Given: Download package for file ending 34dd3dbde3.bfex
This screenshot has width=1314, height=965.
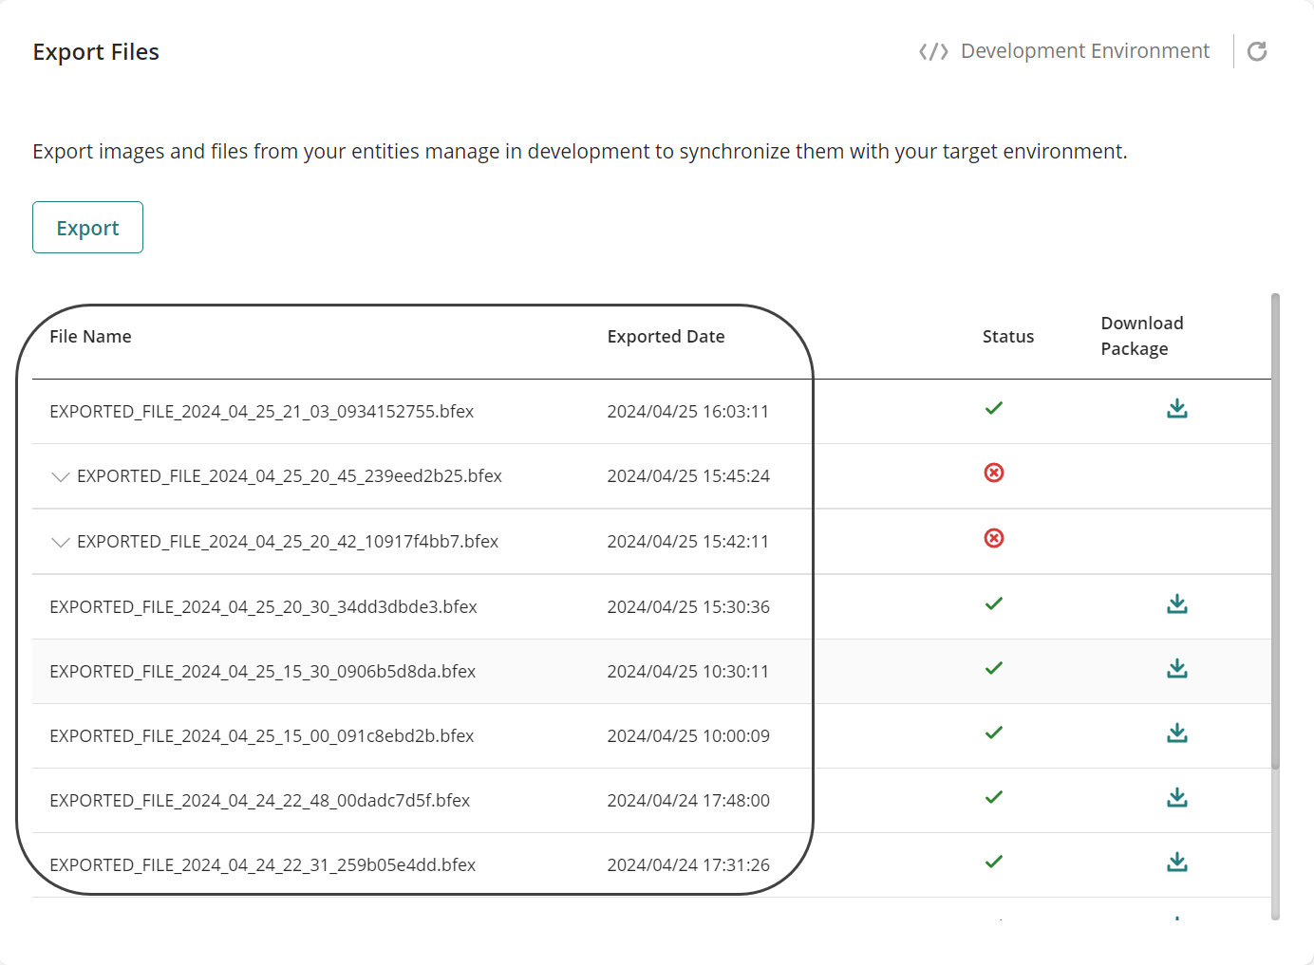Looking at the screenshot, I should (1177, 603).
